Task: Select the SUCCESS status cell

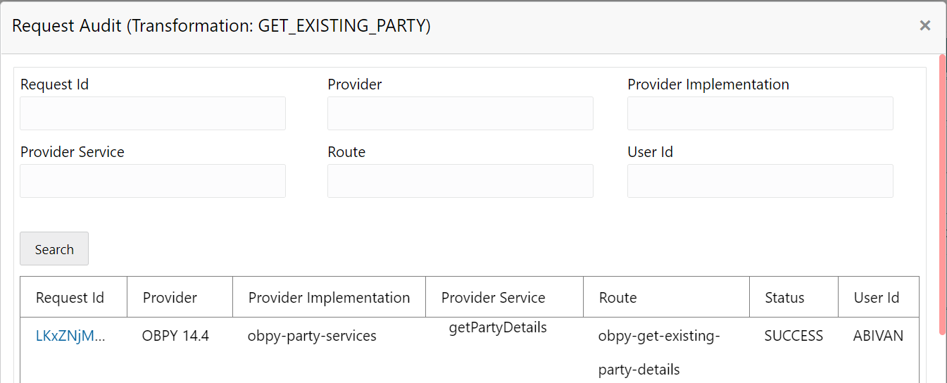Action: (794, 336)
